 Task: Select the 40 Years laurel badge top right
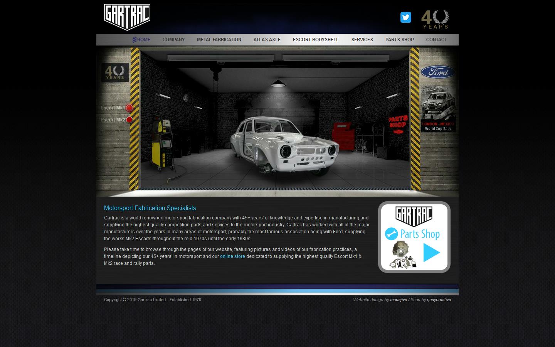[435, 19]
